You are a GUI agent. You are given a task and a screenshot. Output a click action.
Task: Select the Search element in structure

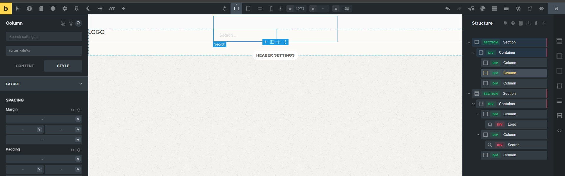[x=516, y=145]
